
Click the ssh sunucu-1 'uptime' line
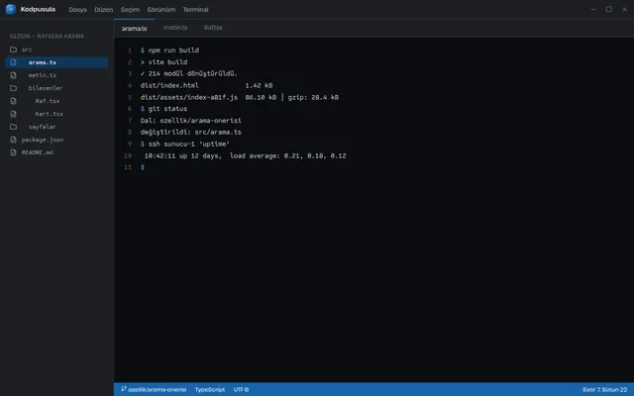click(185, 144)
